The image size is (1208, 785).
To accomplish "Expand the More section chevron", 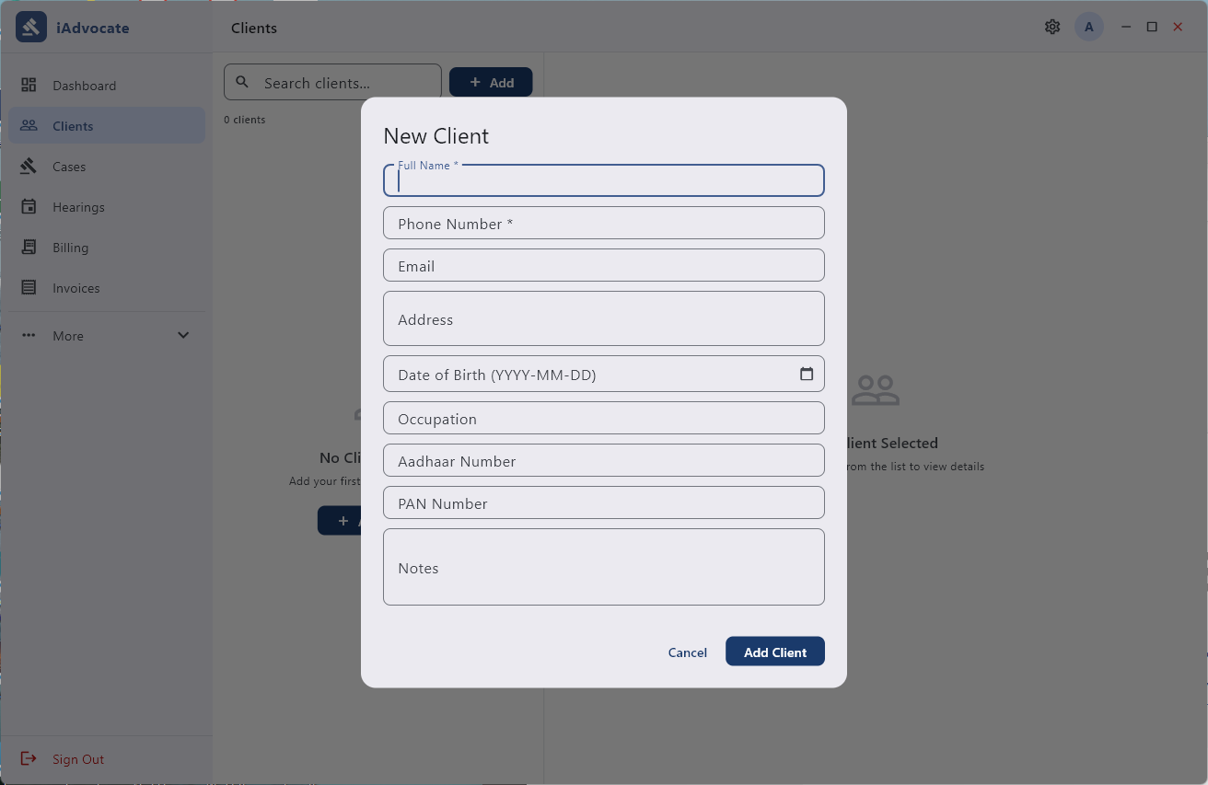I will click(183, 335).
